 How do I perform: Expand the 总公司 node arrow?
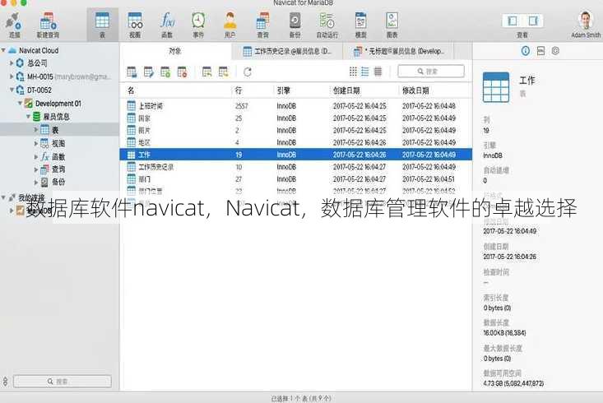coord(12,63)
